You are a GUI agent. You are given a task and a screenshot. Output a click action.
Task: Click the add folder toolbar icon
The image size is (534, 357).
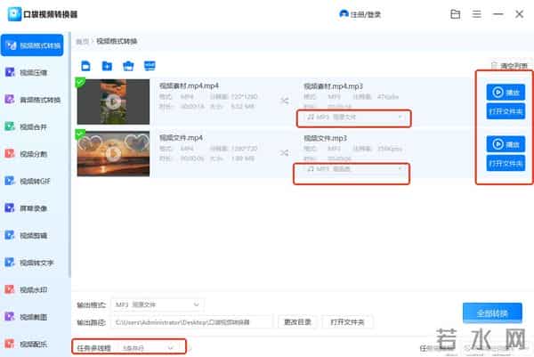point(107,66)
